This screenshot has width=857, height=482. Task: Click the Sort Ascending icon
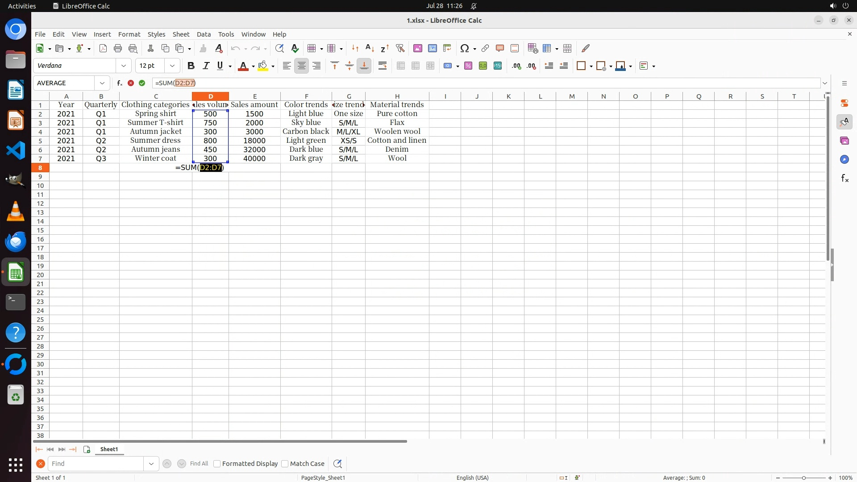click(370, 48)
